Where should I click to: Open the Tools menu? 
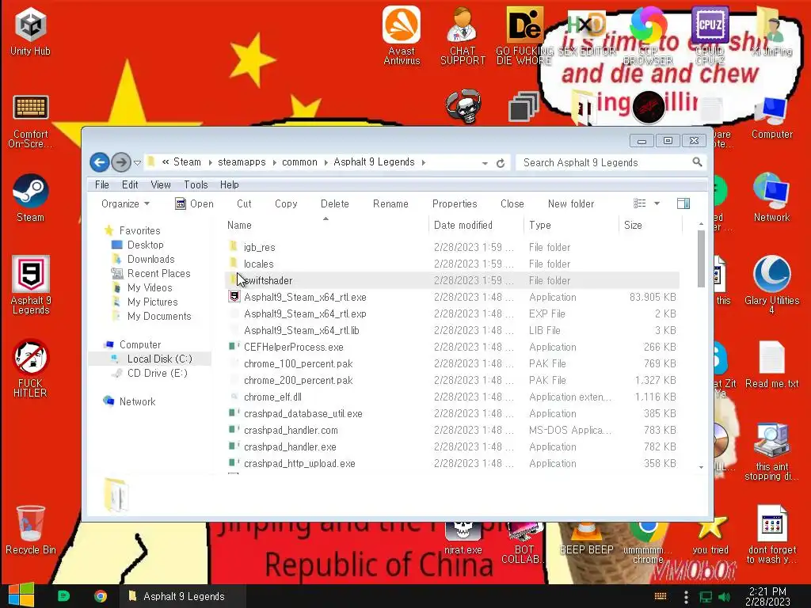coord(196,184)
